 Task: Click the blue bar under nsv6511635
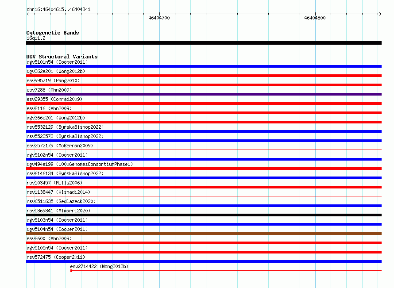point(204,206)
